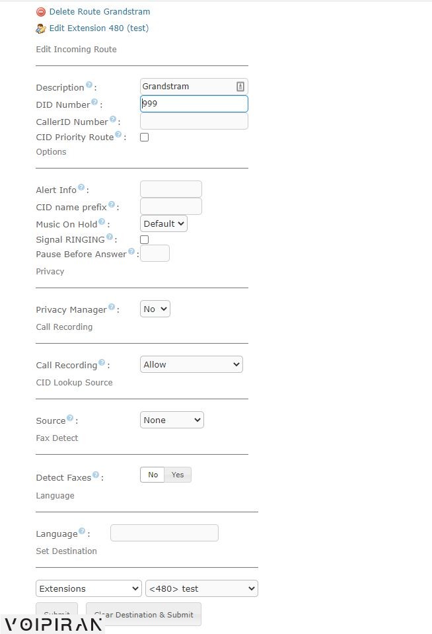Image resolution: width=432 pixels, height=634 pixels.
Task: Set Detect Faxes to No
Action: (x=153, y=475)
